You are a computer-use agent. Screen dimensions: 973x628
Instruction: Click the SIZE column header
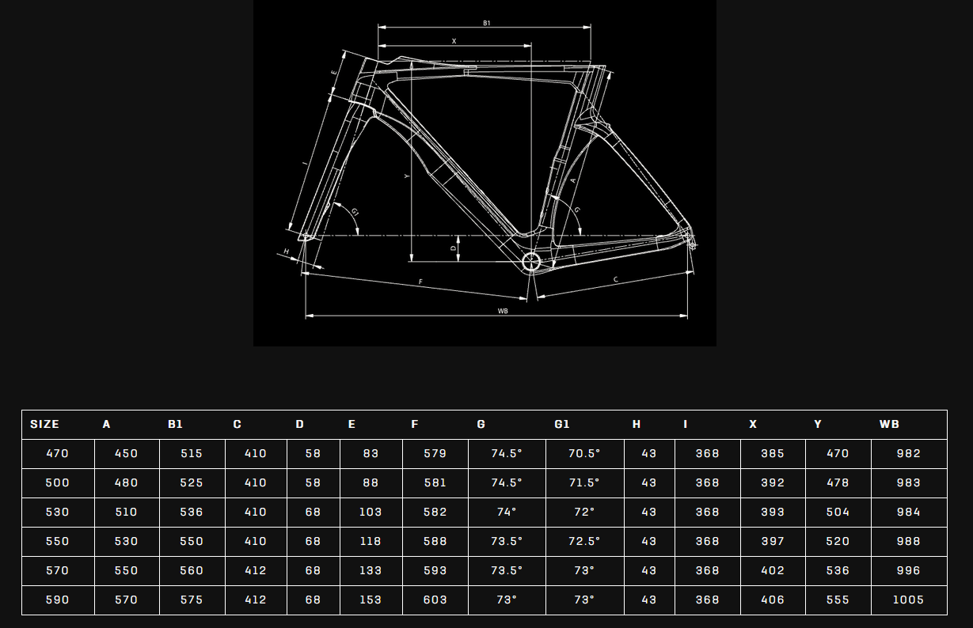pos(45,425)
